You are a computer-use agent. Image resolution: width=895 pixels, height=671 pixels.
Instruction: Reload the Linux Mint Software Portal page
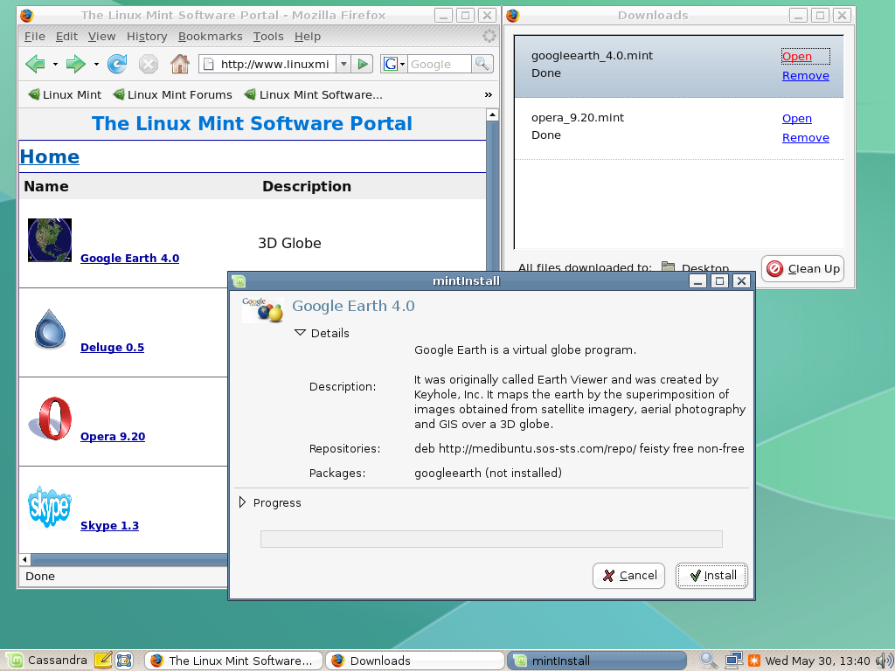click(117, 64)
